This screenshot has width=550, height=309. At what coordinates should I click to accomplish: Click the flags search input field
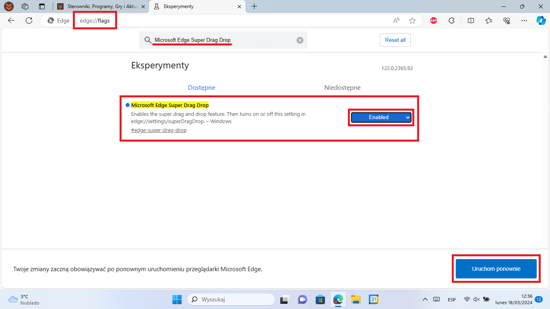pos(223,40)
